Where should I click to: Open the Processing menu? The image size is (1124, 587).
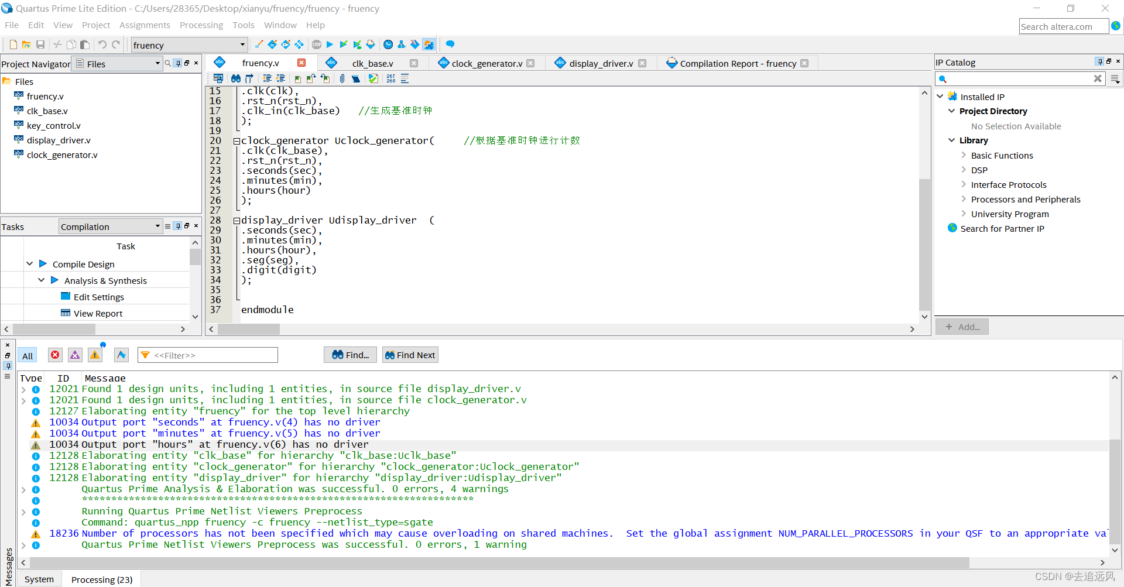pyautogui.click(x=201, y=25)
